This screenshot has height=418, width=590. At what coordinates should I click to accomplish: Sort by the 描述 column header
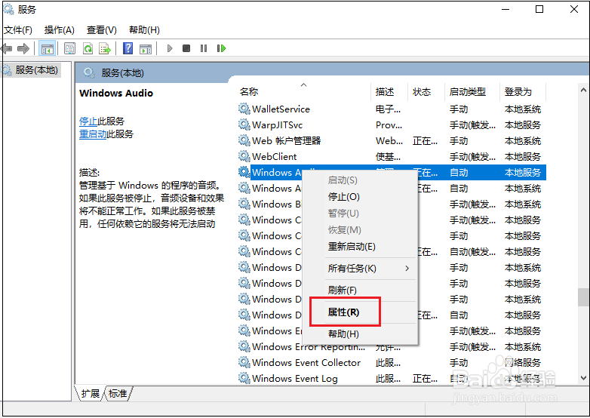point(389,92)
